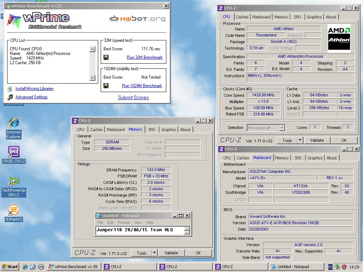Click the 111.76 sec best score
This screenshot has width=363, height=272.
(x=151, y=49)
